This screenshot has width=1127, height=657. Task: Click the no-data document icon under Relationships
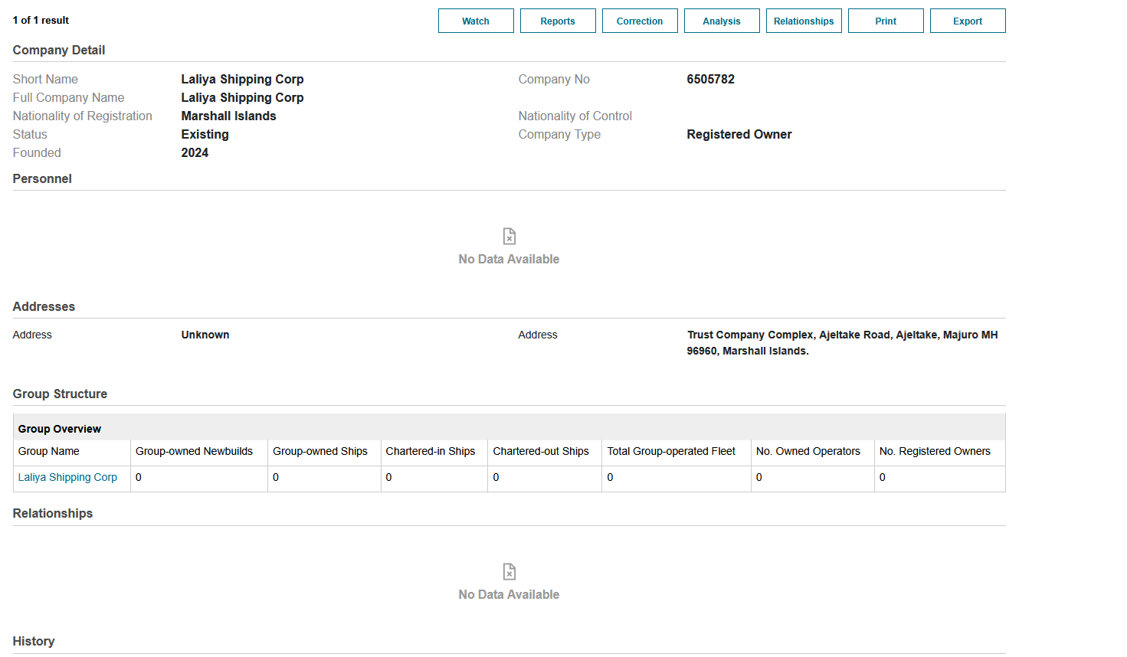point(509,571)
